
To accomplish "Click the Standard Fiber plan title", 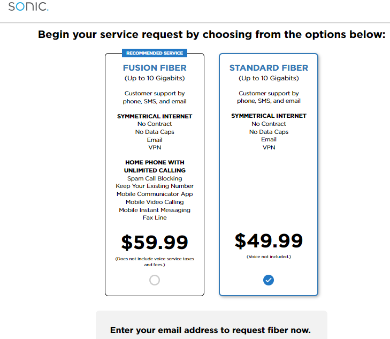I will (x=269, y=67).
